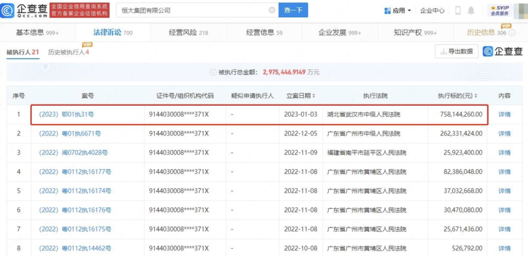Open case (2022)粤0112执16176号
528x257 pixels.
(x=75, y=210)
